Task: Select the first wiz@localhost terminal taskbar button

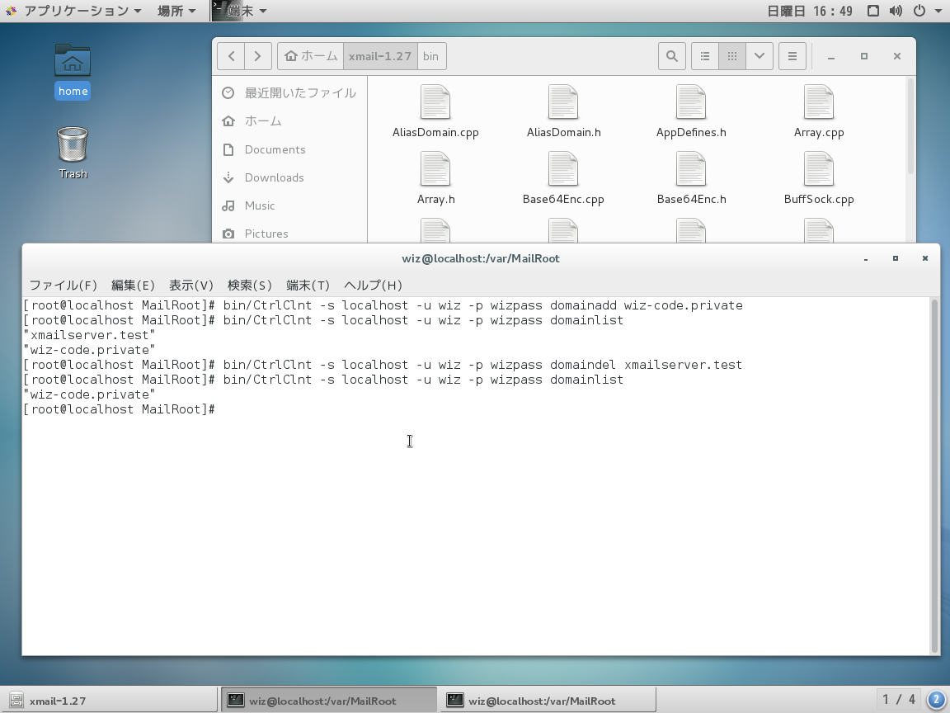Action: tap(328, 701)
